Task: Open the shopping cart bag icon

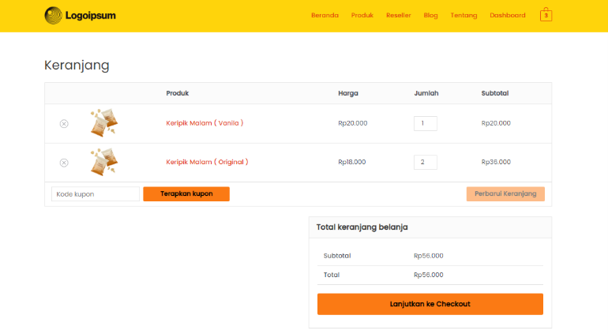Action: 546,15
